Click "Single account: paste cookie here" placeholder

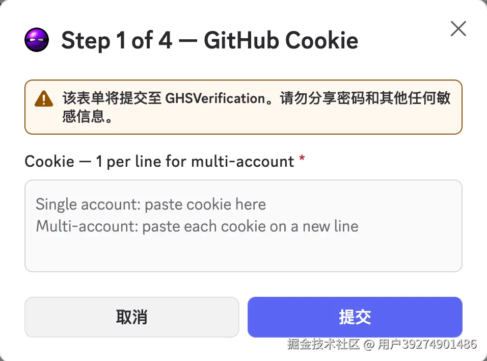pyautogui.click(x=151, y=204)
